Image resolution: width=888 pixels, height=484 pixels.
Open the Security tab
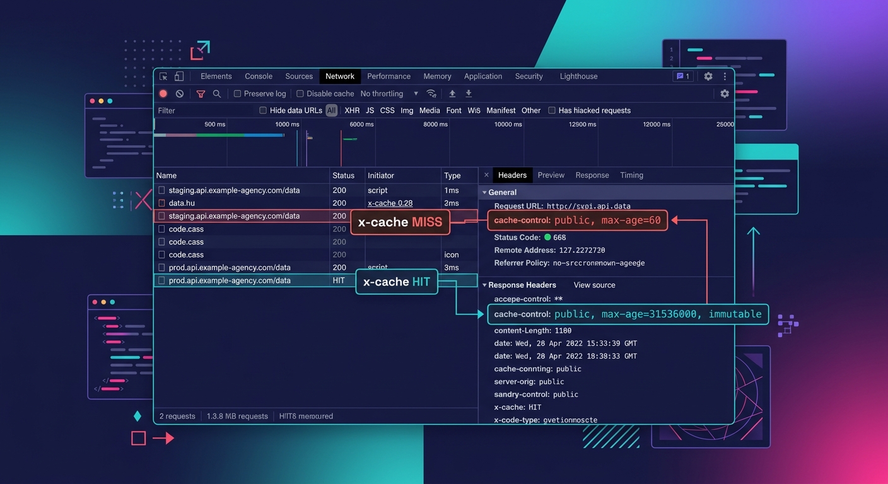[x=529, y=76]
